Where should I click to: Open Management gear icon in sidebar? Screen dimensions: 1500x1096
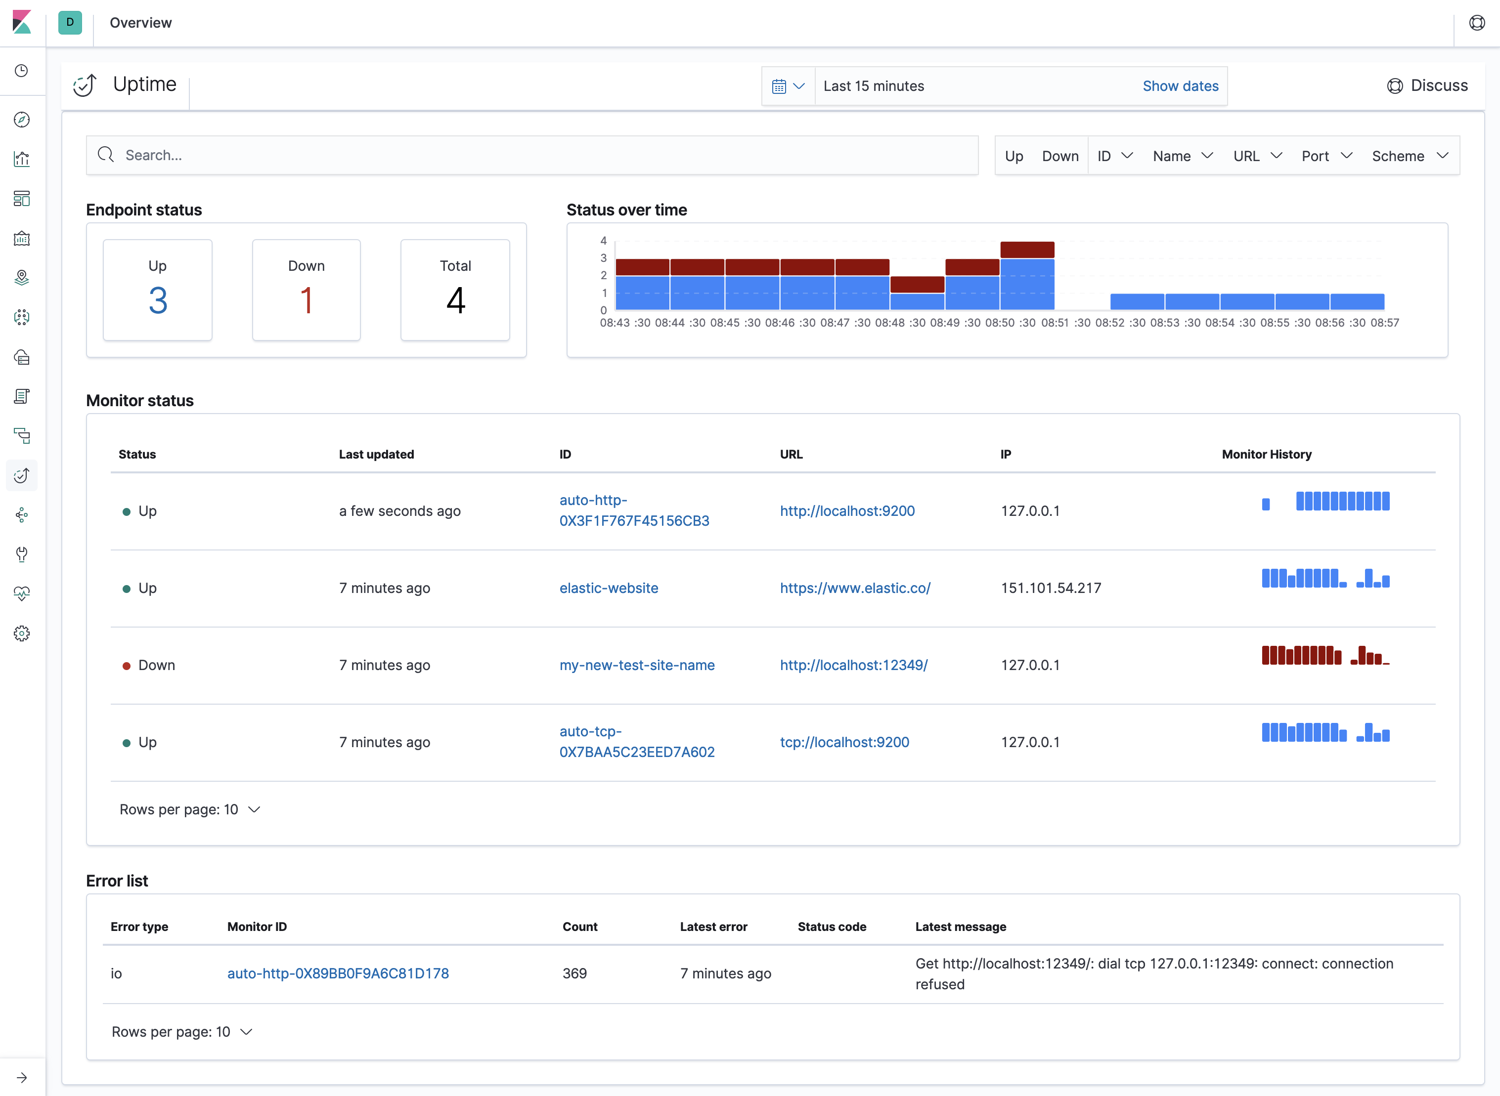tap(22, 633)
